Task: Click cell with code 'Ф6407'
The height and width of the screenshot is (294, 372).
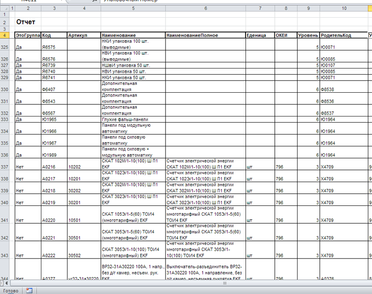Action: [54, 87]
